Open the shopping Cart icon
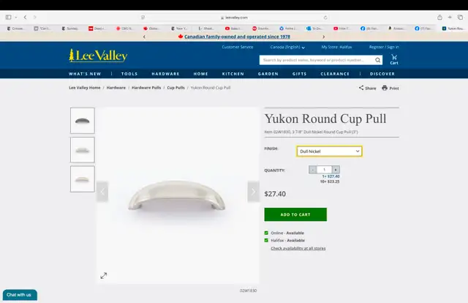468x303 pixels. [x=394, y=59]
